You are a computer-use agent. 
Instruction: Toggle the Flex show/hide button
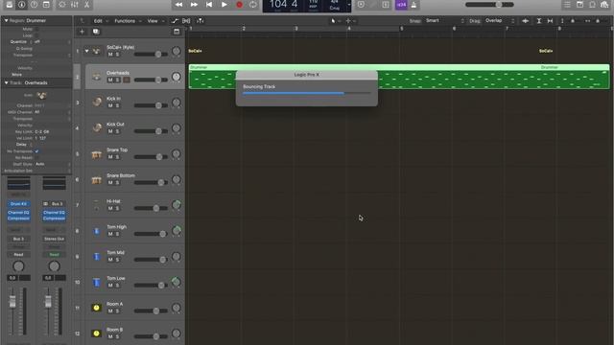click(x=186, y=21)
